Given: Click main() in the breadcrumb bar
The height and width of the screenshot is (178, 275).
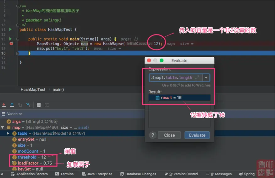Looking at the screenshot, I should [x=58, y=90].
